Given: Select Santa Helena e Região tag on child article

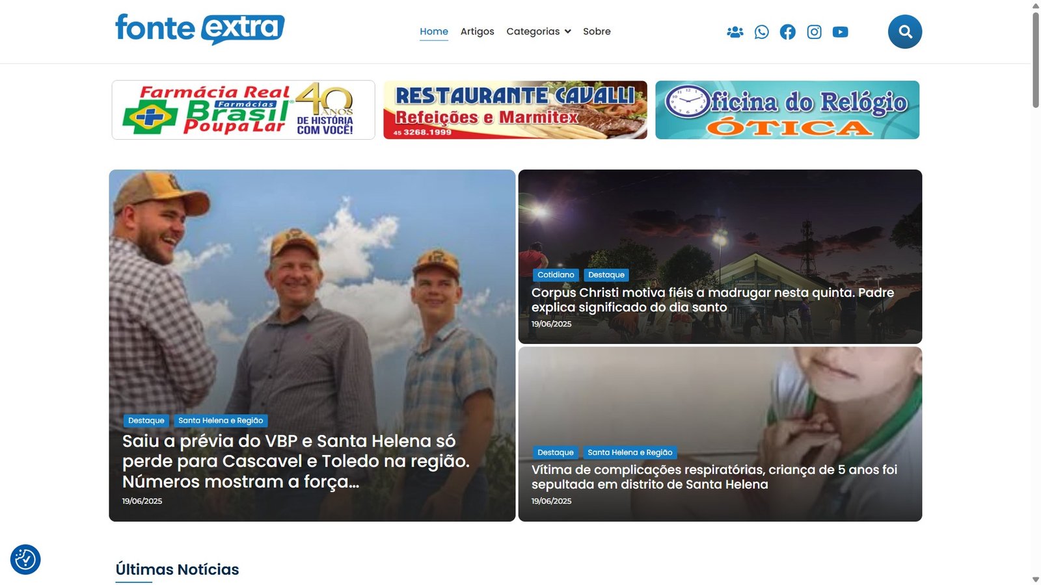Looking at the screenshot, I should point(630,452).
